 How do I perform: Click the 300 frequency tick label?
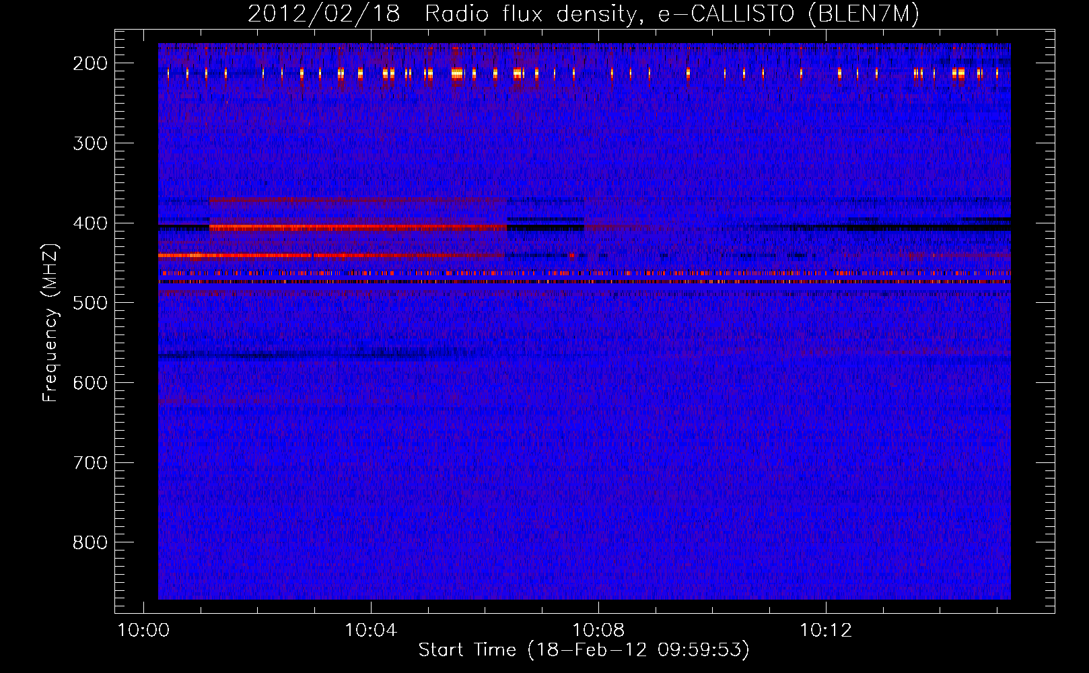[x=90, y=143]
